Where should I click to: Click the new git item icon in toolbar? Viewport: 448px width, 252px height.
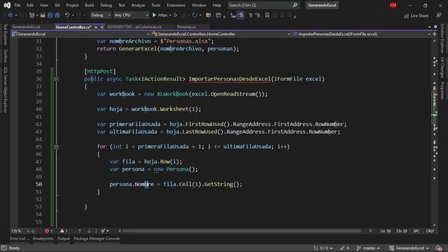[31, 15]
